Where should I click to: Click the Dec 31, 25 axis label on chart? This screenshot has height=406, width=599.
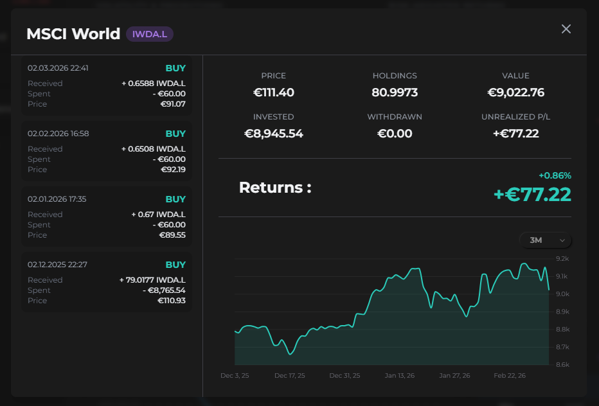(x=344, y=375)
